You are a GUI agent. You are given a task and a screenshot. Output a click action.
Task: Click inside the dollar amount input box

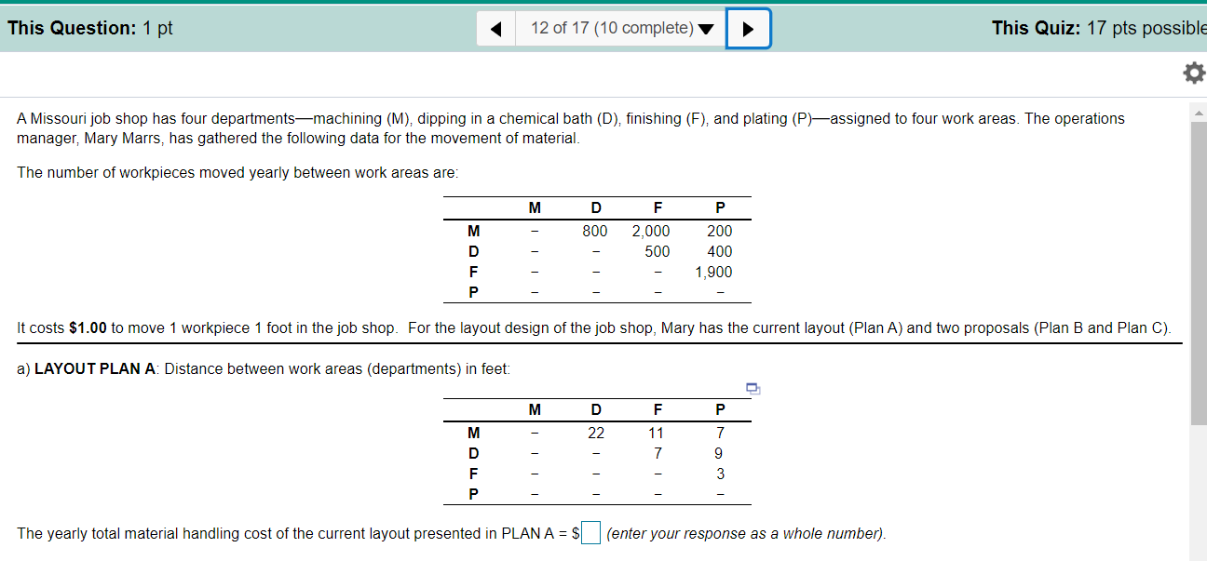[590, 533]
